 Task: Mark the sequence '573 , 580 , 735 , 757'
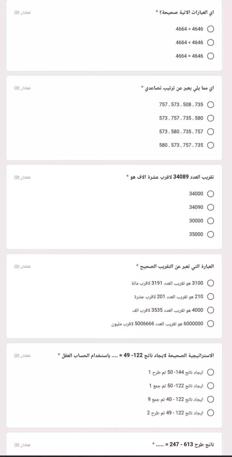[x=210, y=132]
